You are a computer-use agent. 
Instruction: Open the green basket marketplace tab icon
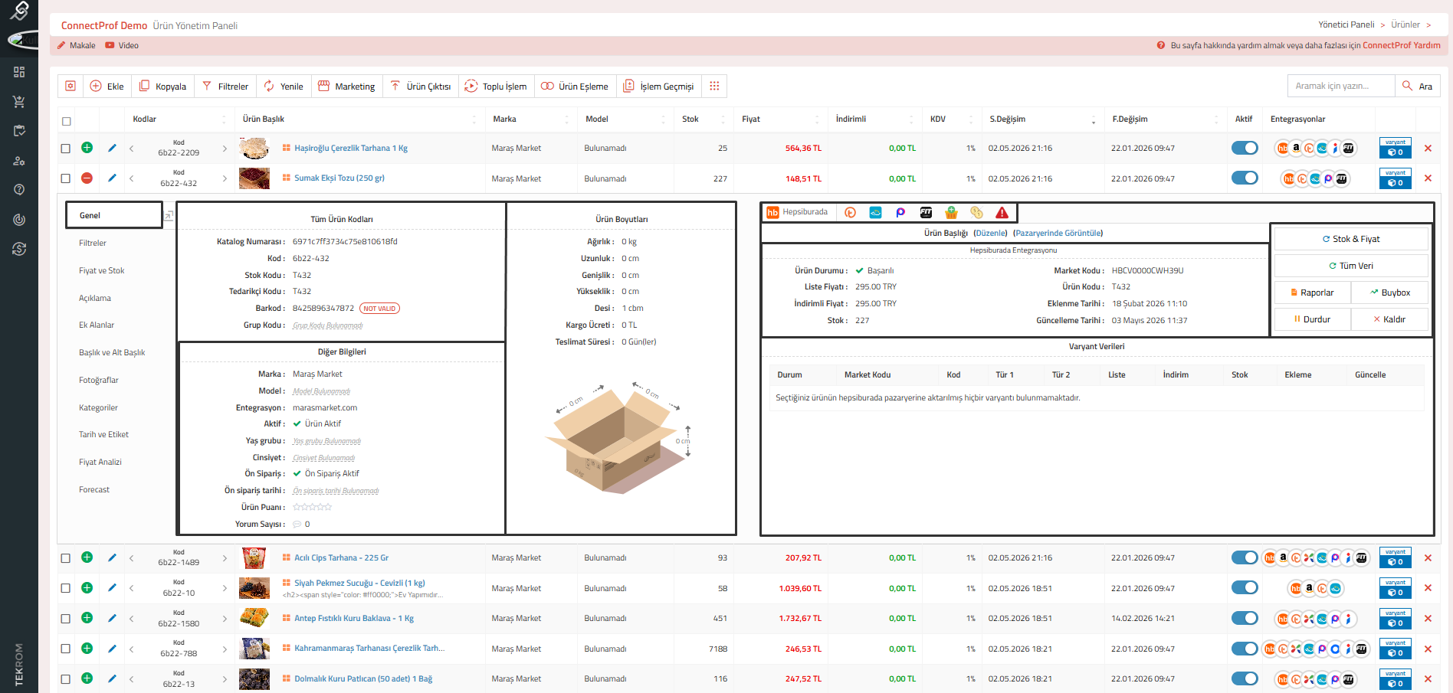click(x=951, y=212)
